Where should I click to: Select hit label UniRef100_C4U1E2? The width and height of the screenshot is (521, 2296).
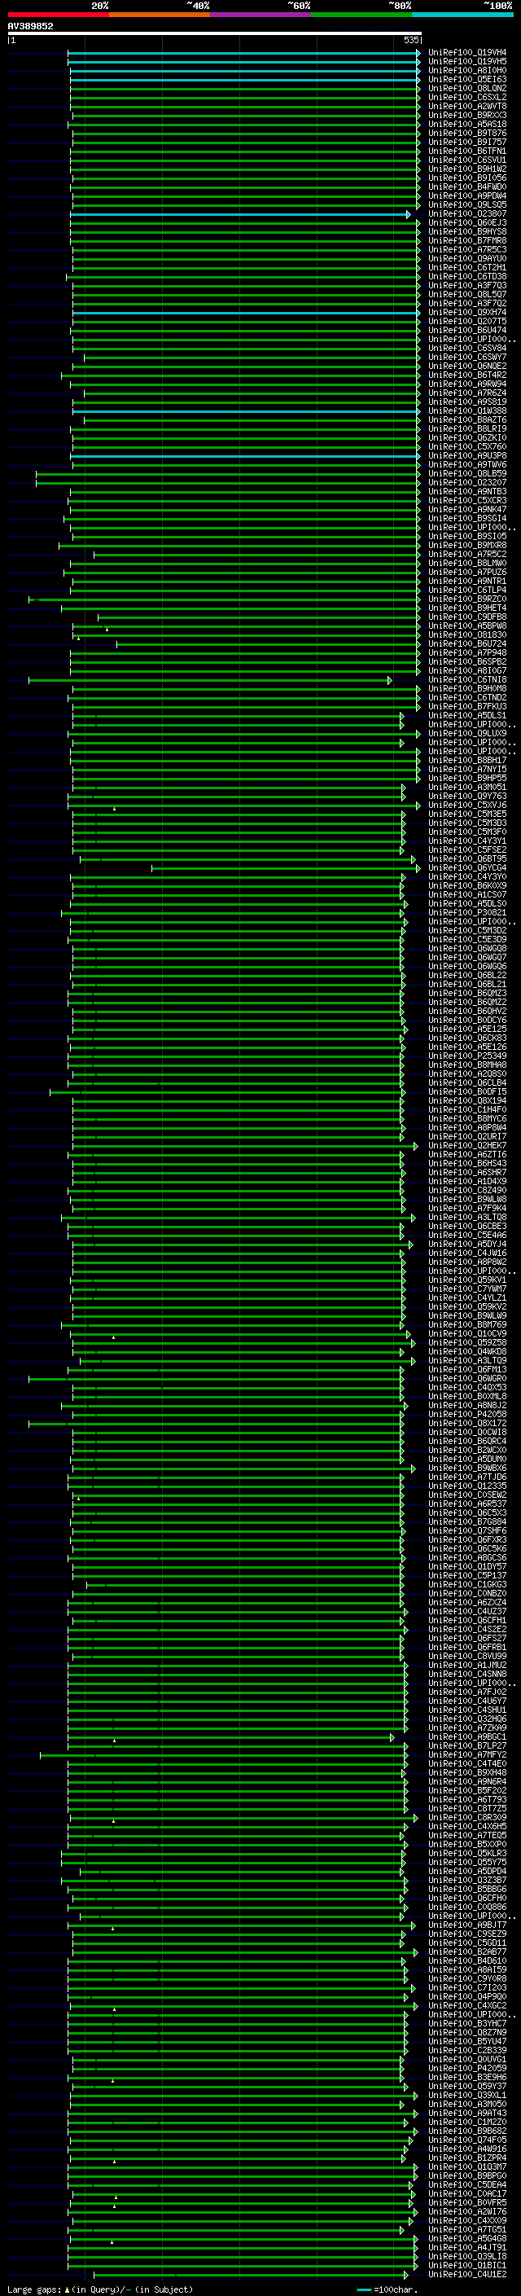(x=467, y=2274)
